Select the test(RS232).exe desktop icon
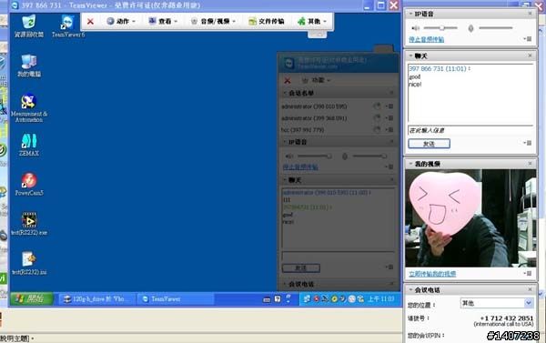This screenshot has height=343, width=546. (x=29, y=224)
